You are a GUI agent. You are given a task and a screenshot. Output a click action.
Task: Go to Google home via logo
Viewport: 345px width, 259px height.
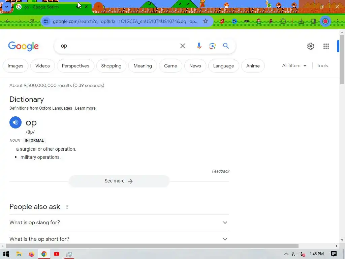[x=24, y=46]
